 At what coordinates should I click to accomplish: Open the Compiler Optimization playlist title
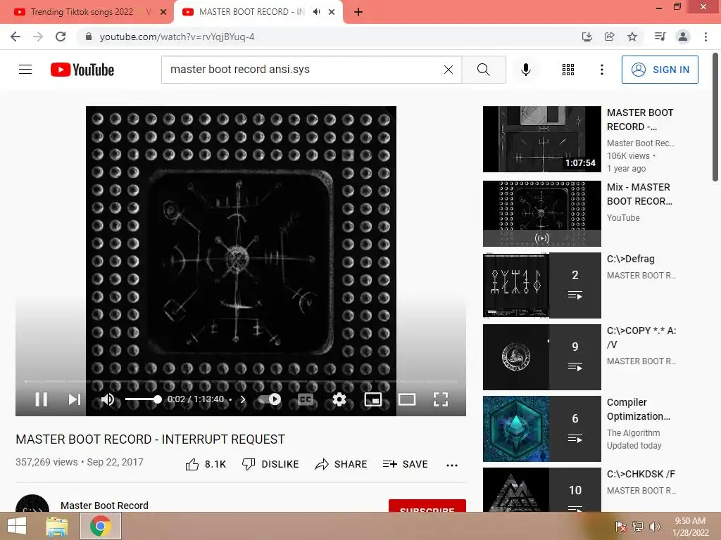[638, 409]
